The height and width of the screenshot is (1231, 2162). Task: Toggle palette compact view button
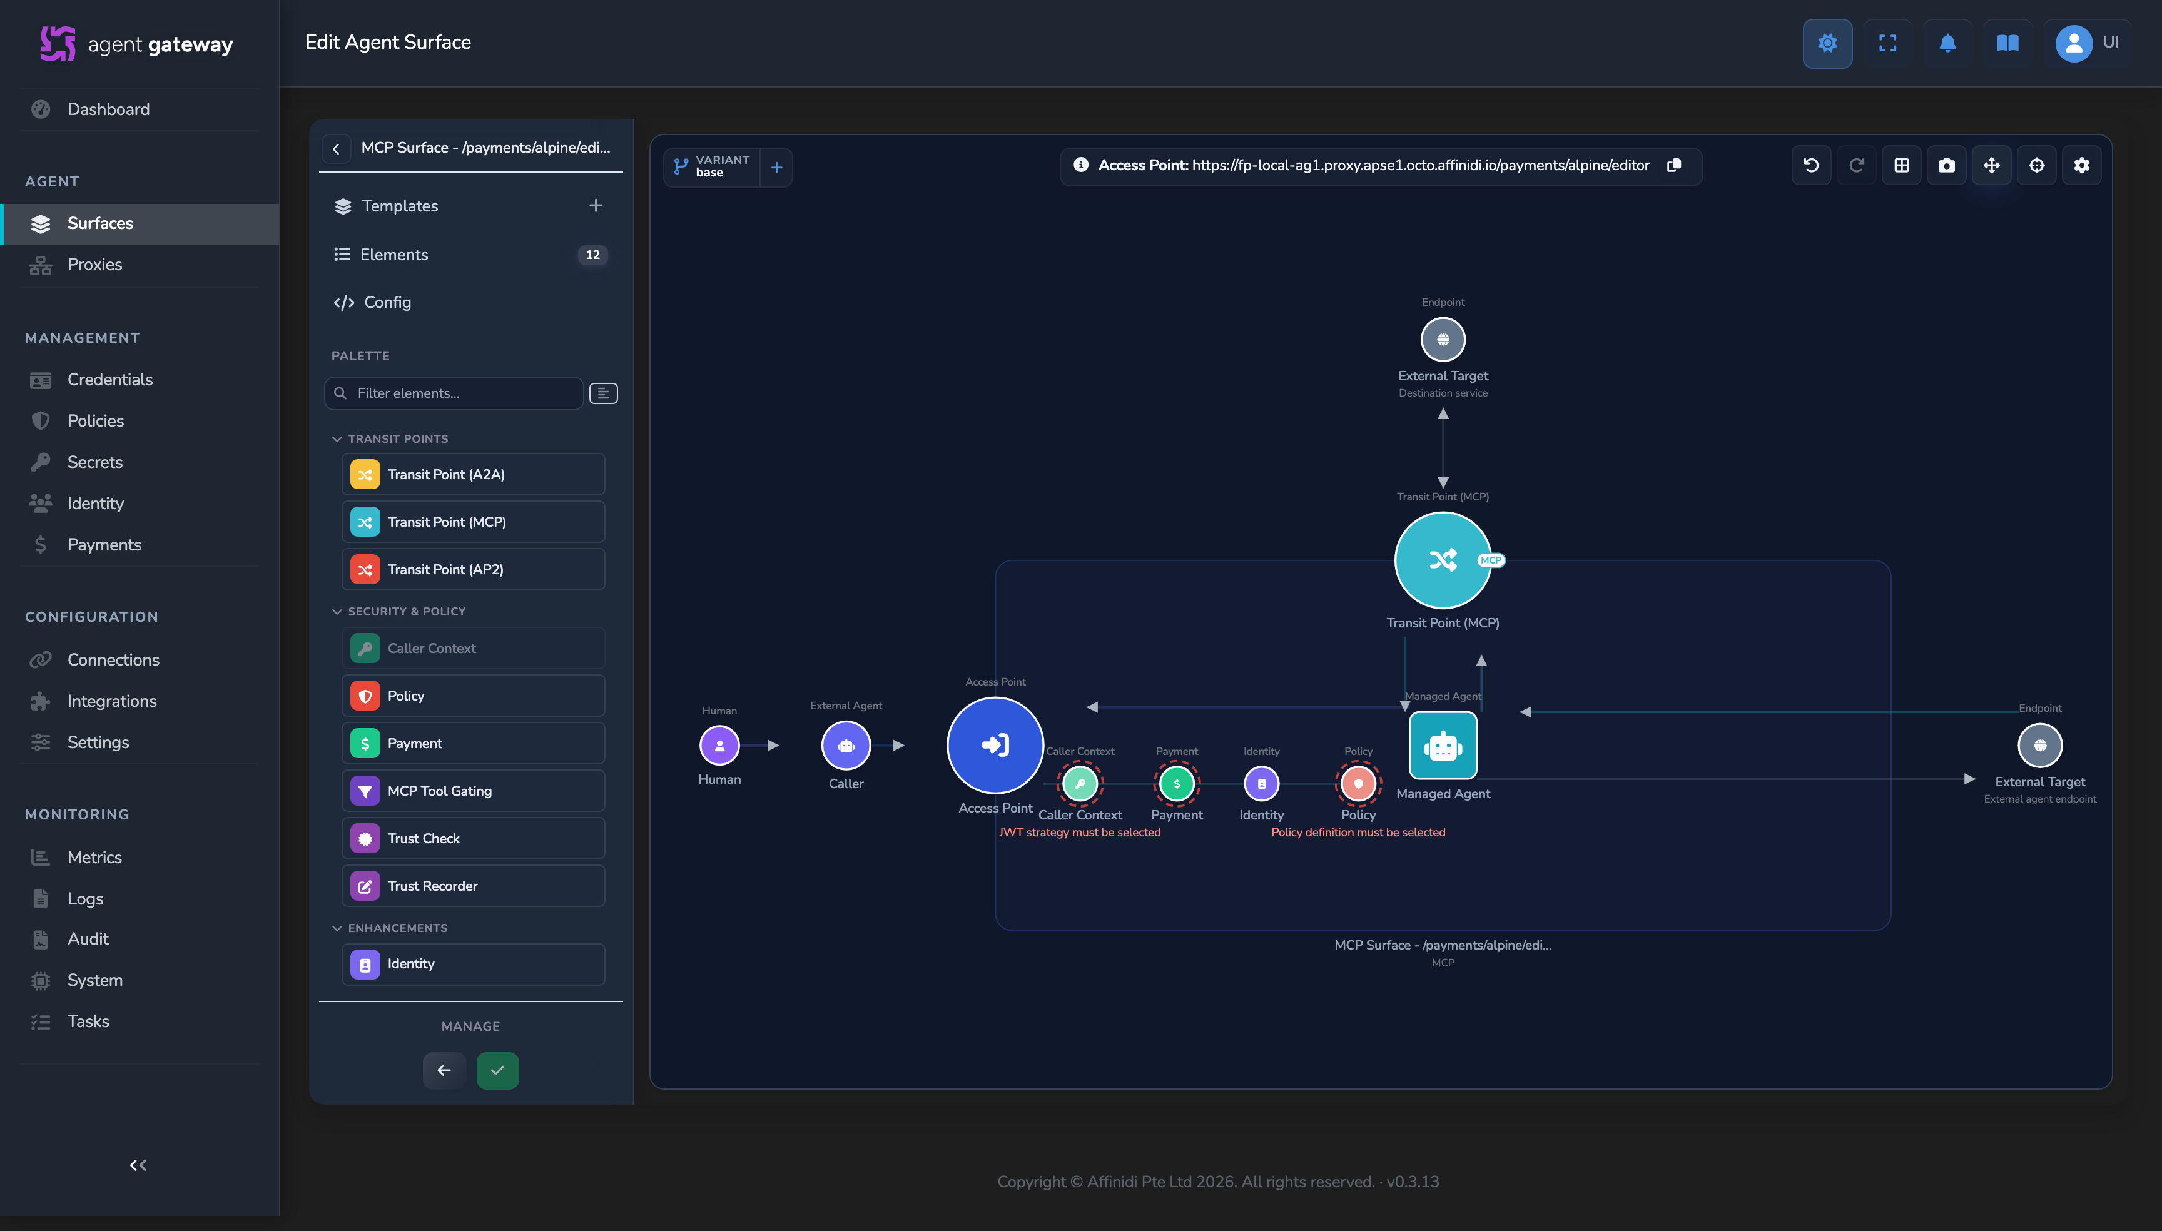pos(603,393)
